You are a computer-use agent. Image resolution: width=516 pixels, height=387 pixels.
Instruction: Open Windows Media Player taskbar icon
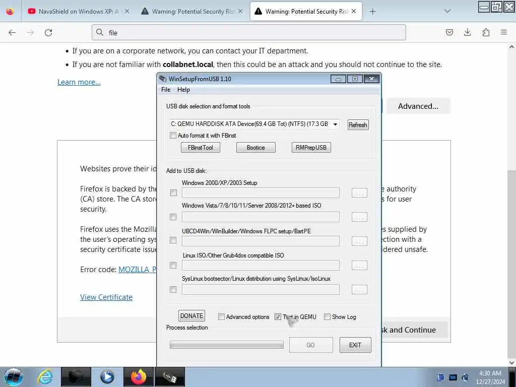pos(107,377)
